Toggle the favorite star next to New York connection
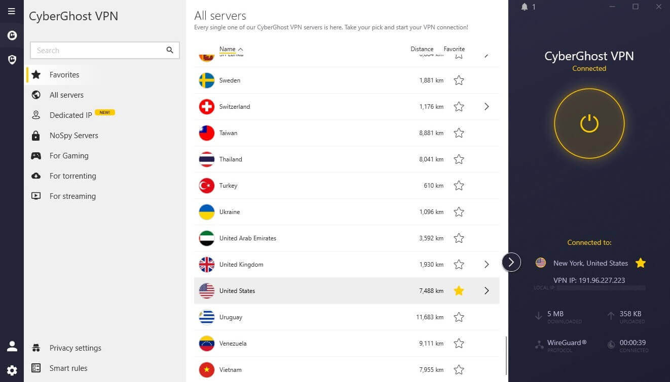 point(641,263)
